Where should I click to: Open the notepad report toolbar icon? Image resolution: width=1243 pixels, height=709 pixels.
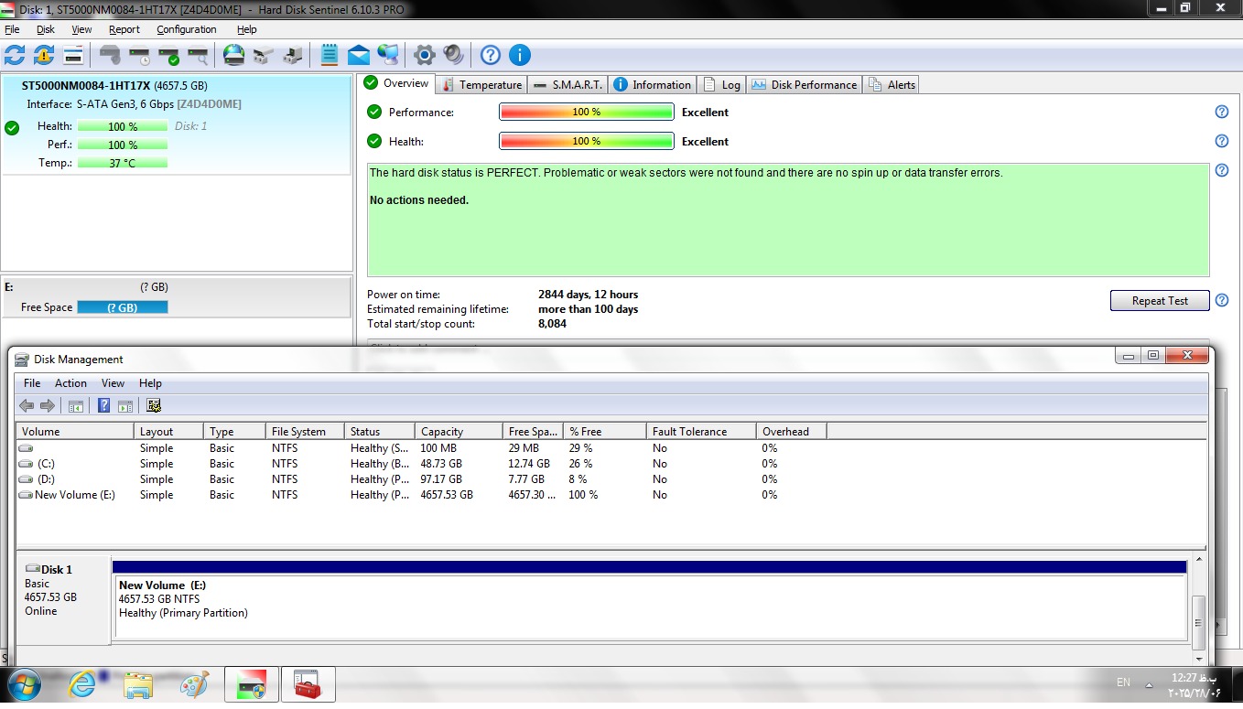[330, 55]
